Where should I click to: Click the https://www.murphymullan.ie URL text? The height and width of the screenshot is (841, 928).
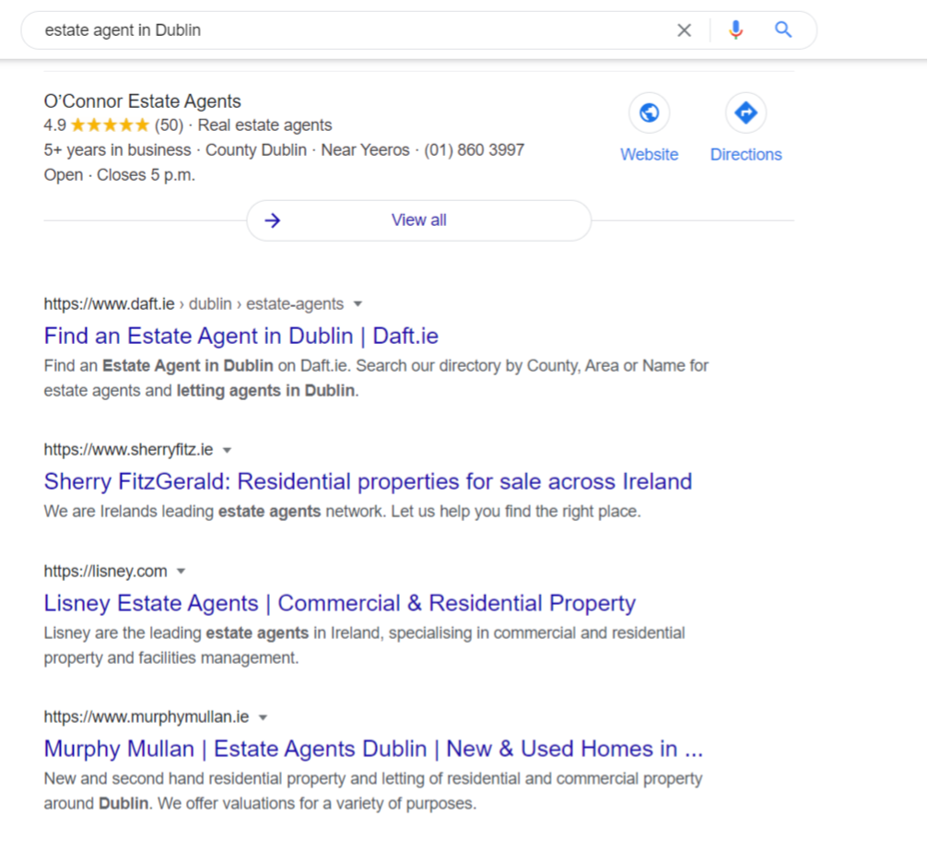(x=147, y=717)
